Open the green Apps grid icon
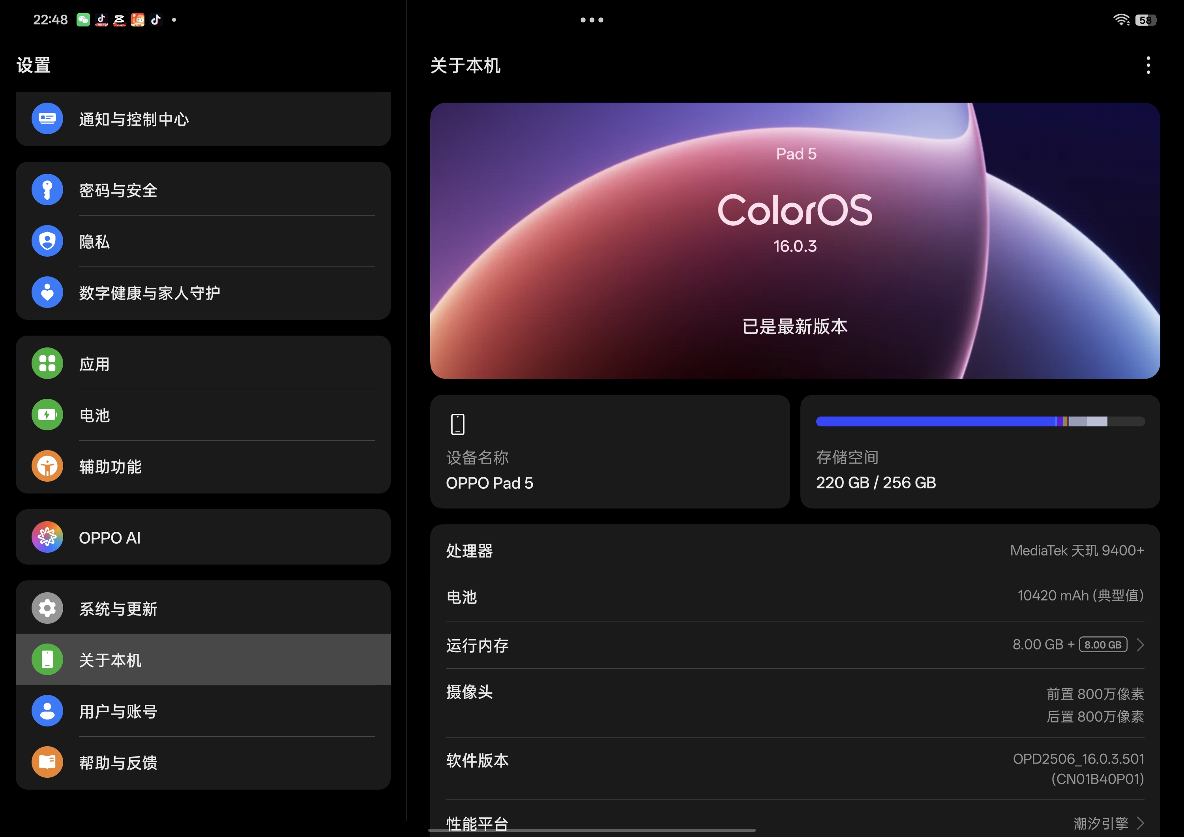This screenshot has height=837, width=1184. (x=47, y=363)
